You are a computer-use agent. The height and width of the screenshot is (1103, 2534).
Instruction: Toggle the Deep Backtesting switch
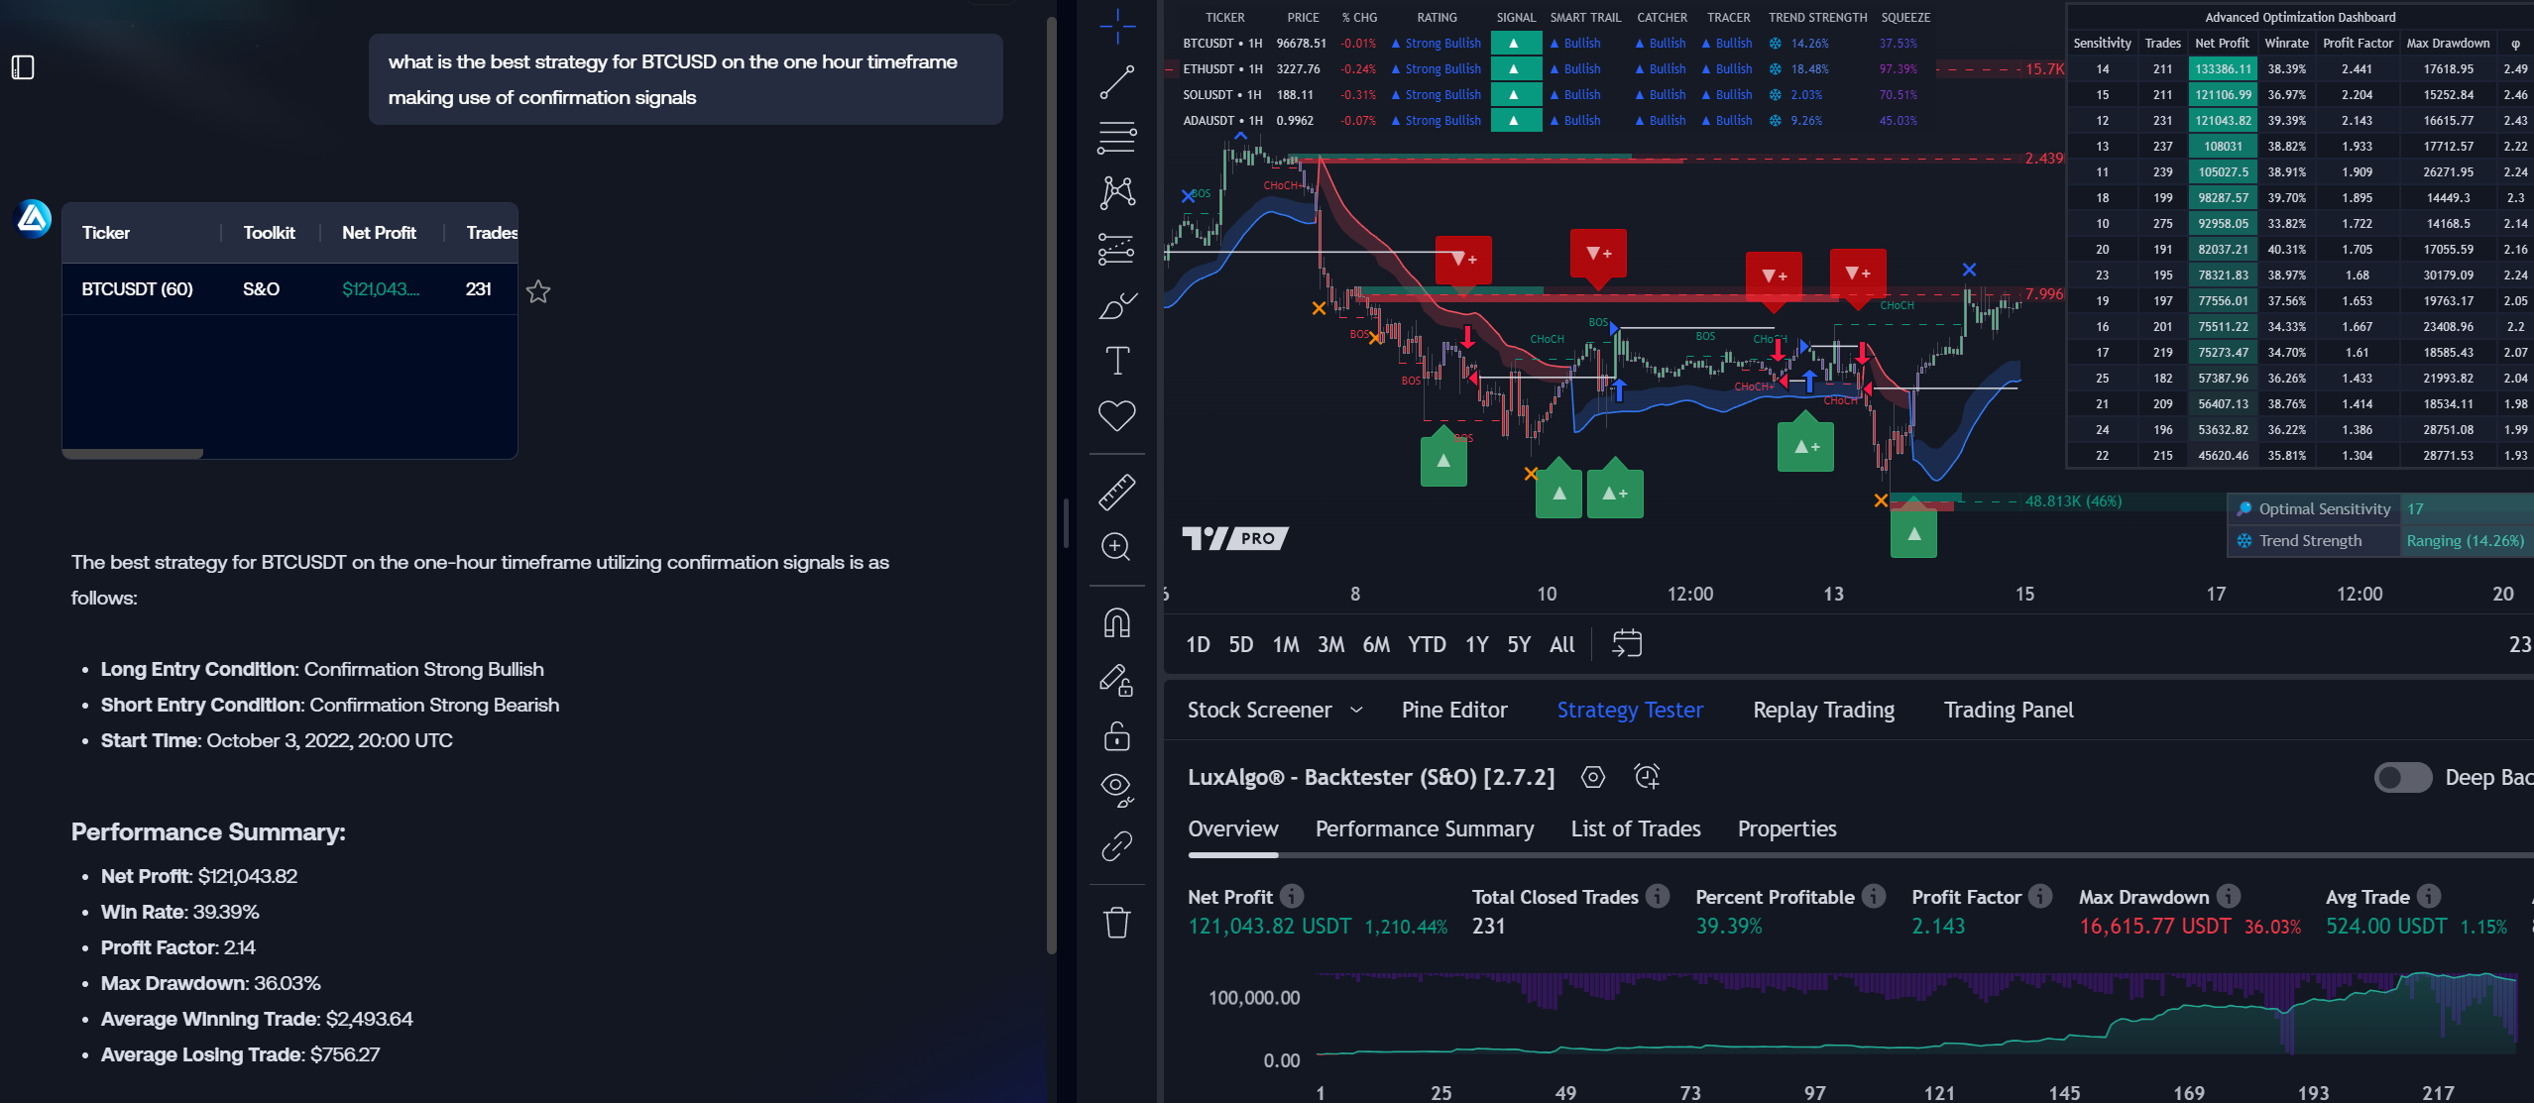(x=2402, y=777)
